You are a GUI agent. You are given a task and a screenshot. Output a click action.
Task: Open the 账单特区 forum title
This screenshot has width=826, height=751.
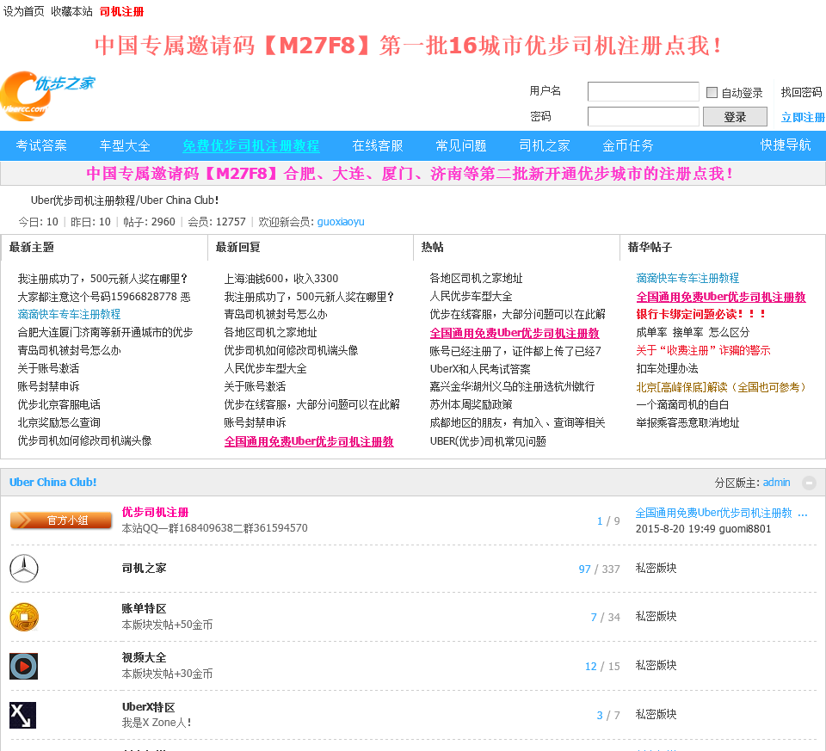(144, 608)
